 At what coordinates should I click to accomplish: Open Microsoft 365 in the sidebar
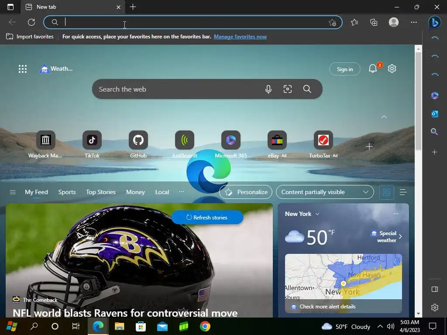pyautogui.click(x=434, y=96)
